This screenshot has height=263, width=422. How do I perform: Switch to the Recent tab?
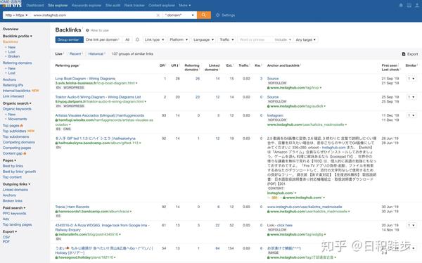coord(75,54)
